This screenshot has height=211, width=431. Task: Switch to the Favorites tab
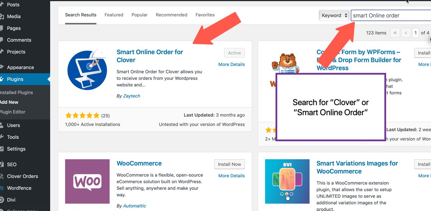[x=205, y=15]
